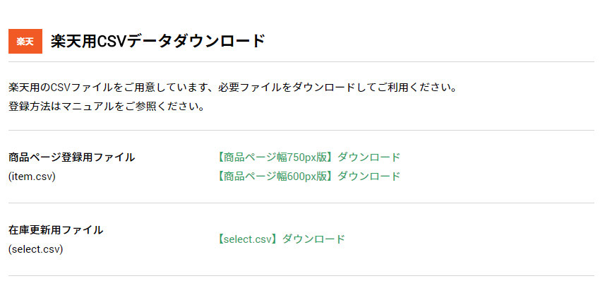Click the sentence starting 楽天用のCSVファイルをご用意
The height and width of the screenshot is (293, 600).
point(233,88)
